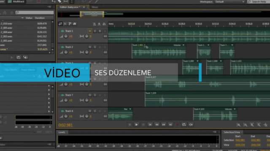This screenshot has width=270, height=151.
Task: Click the headphones monitoring icon
Action: 104,24
